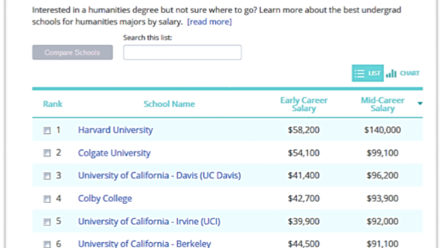
Task: Check the box for Colby College
Action: coord(47,199)
